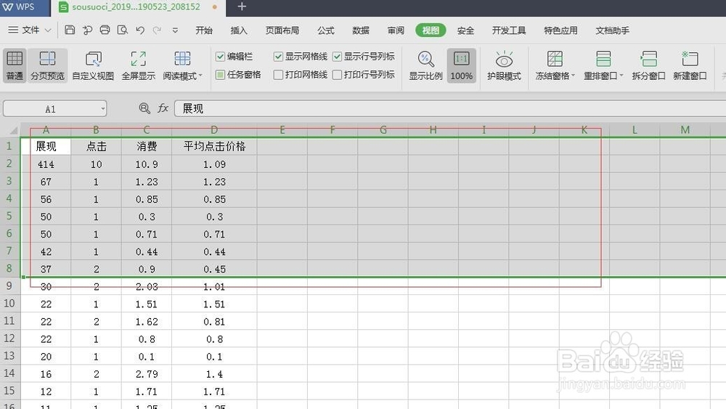Expand the File (文件) menu arrow
Viewport: 726px width, 409px height.
pos(48,30)
